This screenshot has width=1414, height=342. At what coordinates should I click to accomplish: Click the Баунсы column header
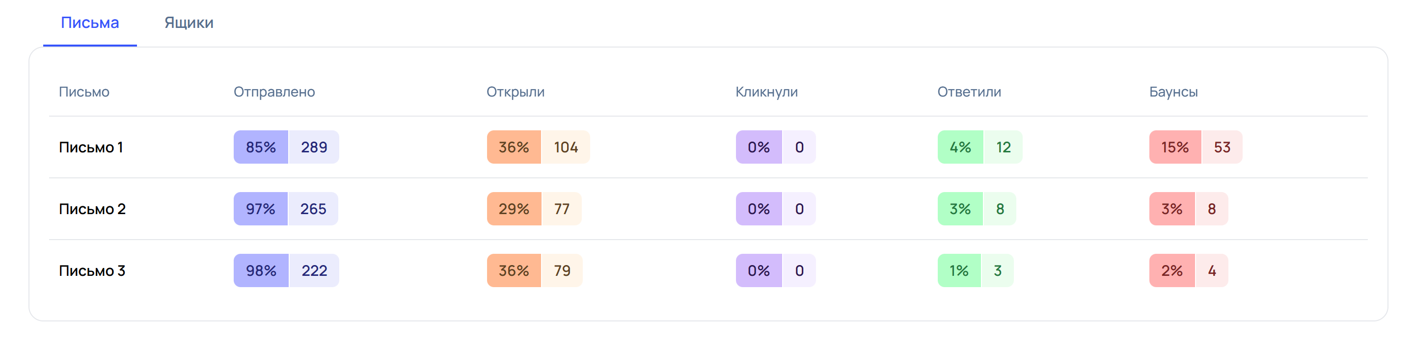tap(1173, 92)
